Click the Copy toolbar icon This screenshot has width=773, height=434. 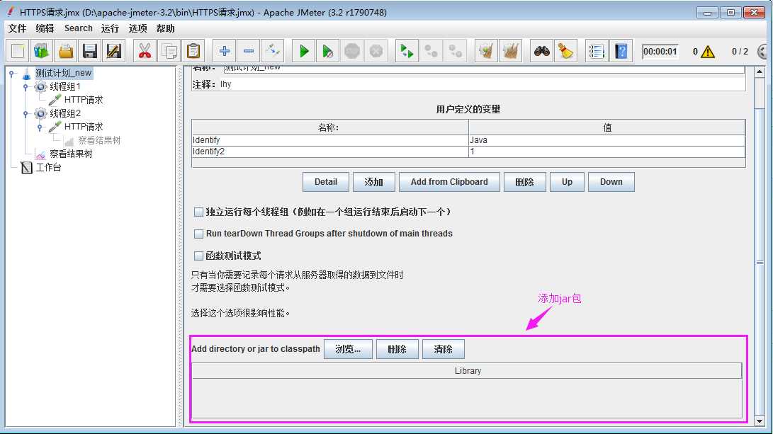tap(169, 51)
